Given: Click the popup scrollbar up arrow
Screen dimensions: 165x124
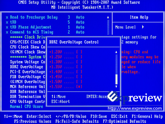Looking at the screenshot, I should click(x=116, y=52).
